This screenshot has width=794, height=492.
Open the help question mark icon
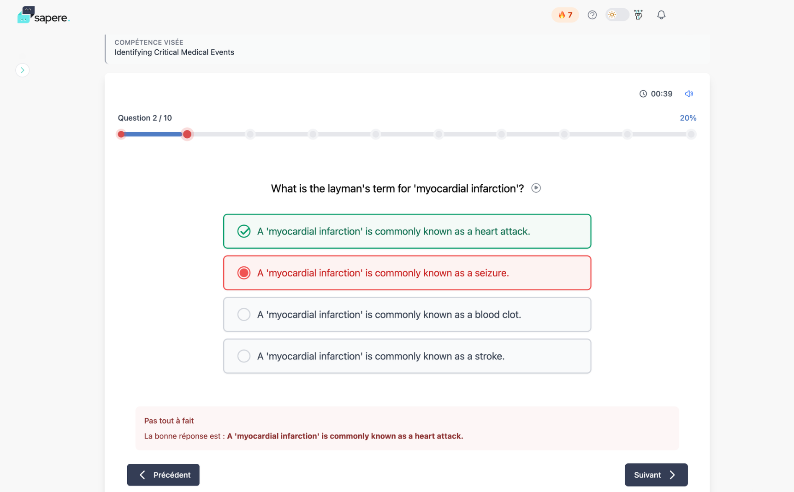(592, 15)
